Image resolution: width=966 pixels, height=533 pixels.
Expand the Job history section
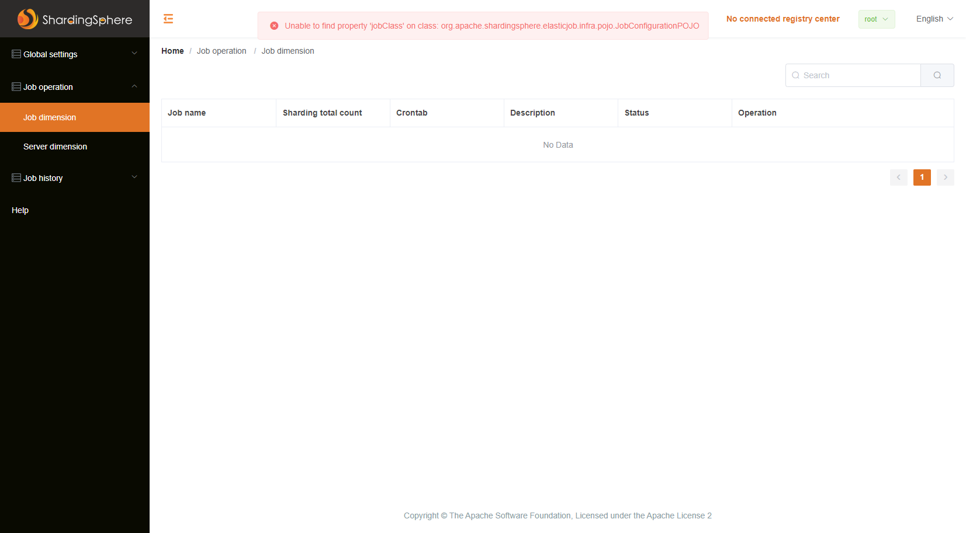pos(134,177)
